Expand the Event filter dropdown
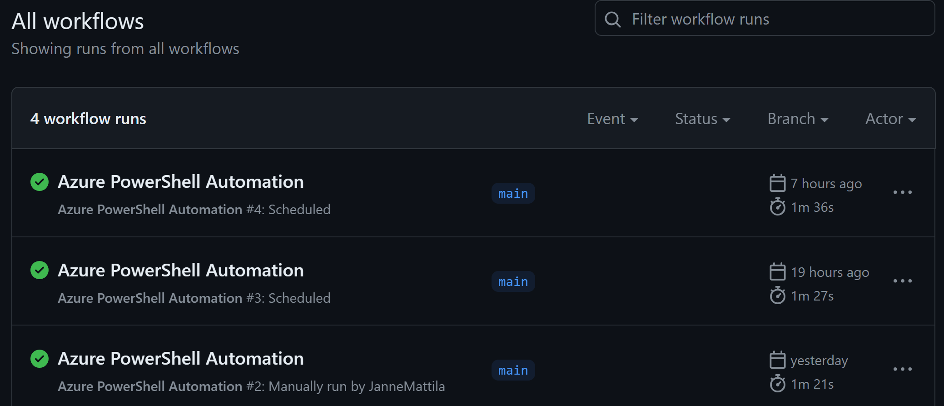 pos(613,119)
